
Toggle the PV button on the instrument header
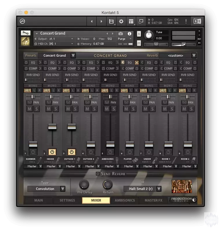coord(199,43)
